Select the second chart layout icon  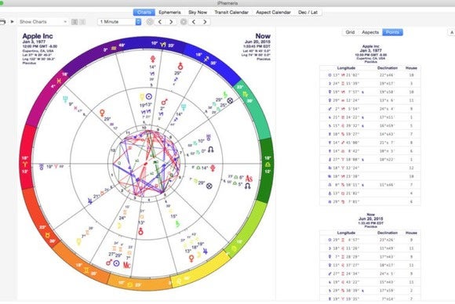(x=82, y=22)
